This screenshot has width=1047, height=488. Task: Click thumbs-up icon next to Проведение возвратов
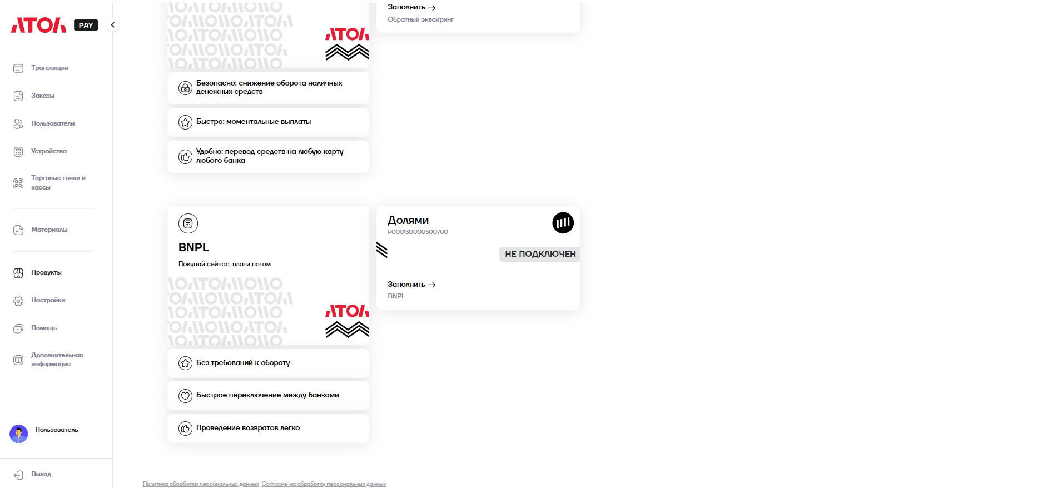(x=185, y=429)
